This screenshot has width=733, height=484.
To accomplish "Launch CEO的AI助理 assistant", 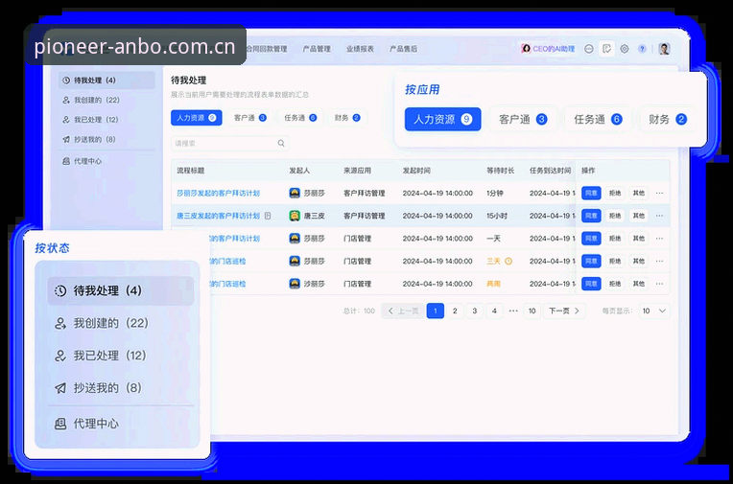I will pos(549,49).
